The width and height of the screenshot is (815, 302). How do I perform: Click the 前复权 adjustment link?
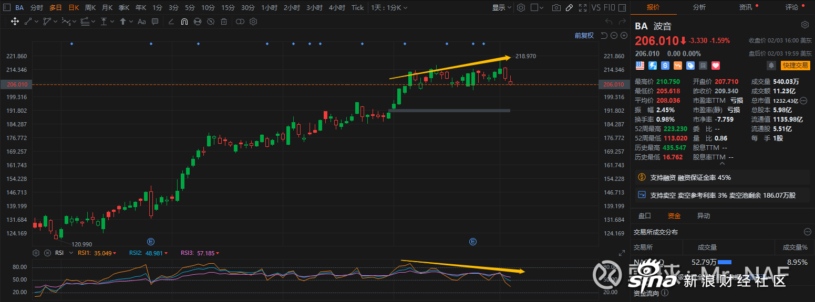(584, 35)
